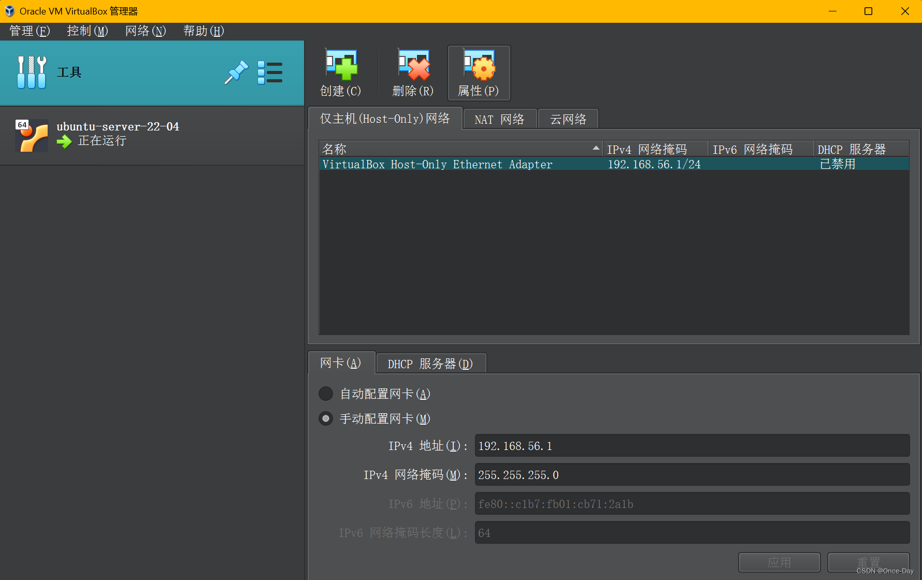
Task: Click the Apply (应用) button
Action: coord(780,562)
